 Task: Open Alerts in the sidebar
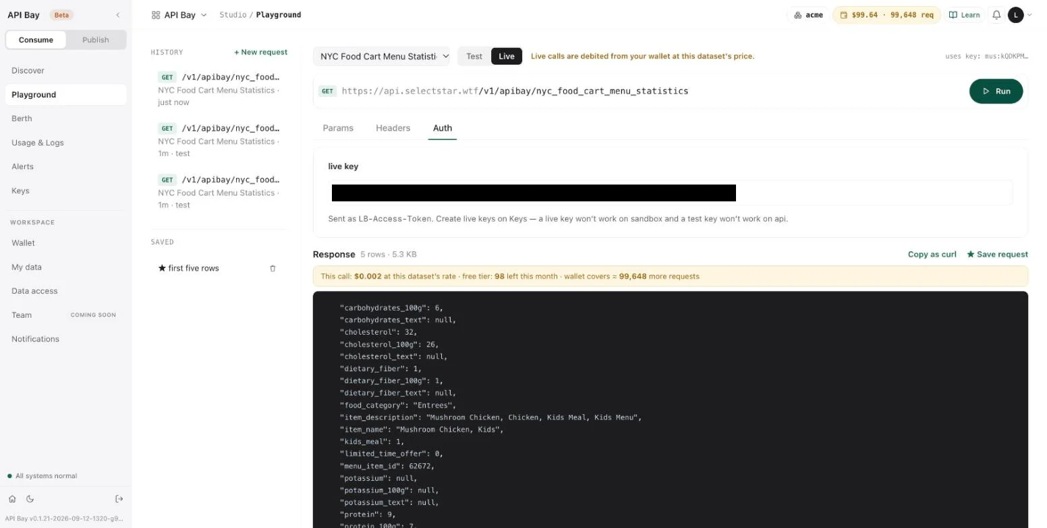click(x=65, y=167)
